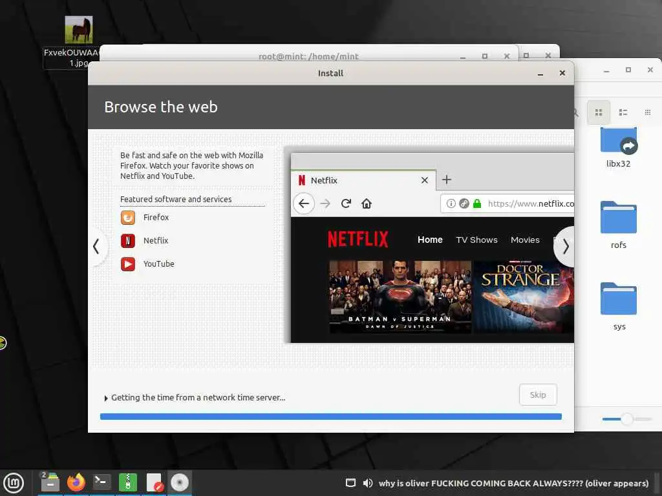
Task: Go to the previous installer slide
Action: click(x=97, y=246)
